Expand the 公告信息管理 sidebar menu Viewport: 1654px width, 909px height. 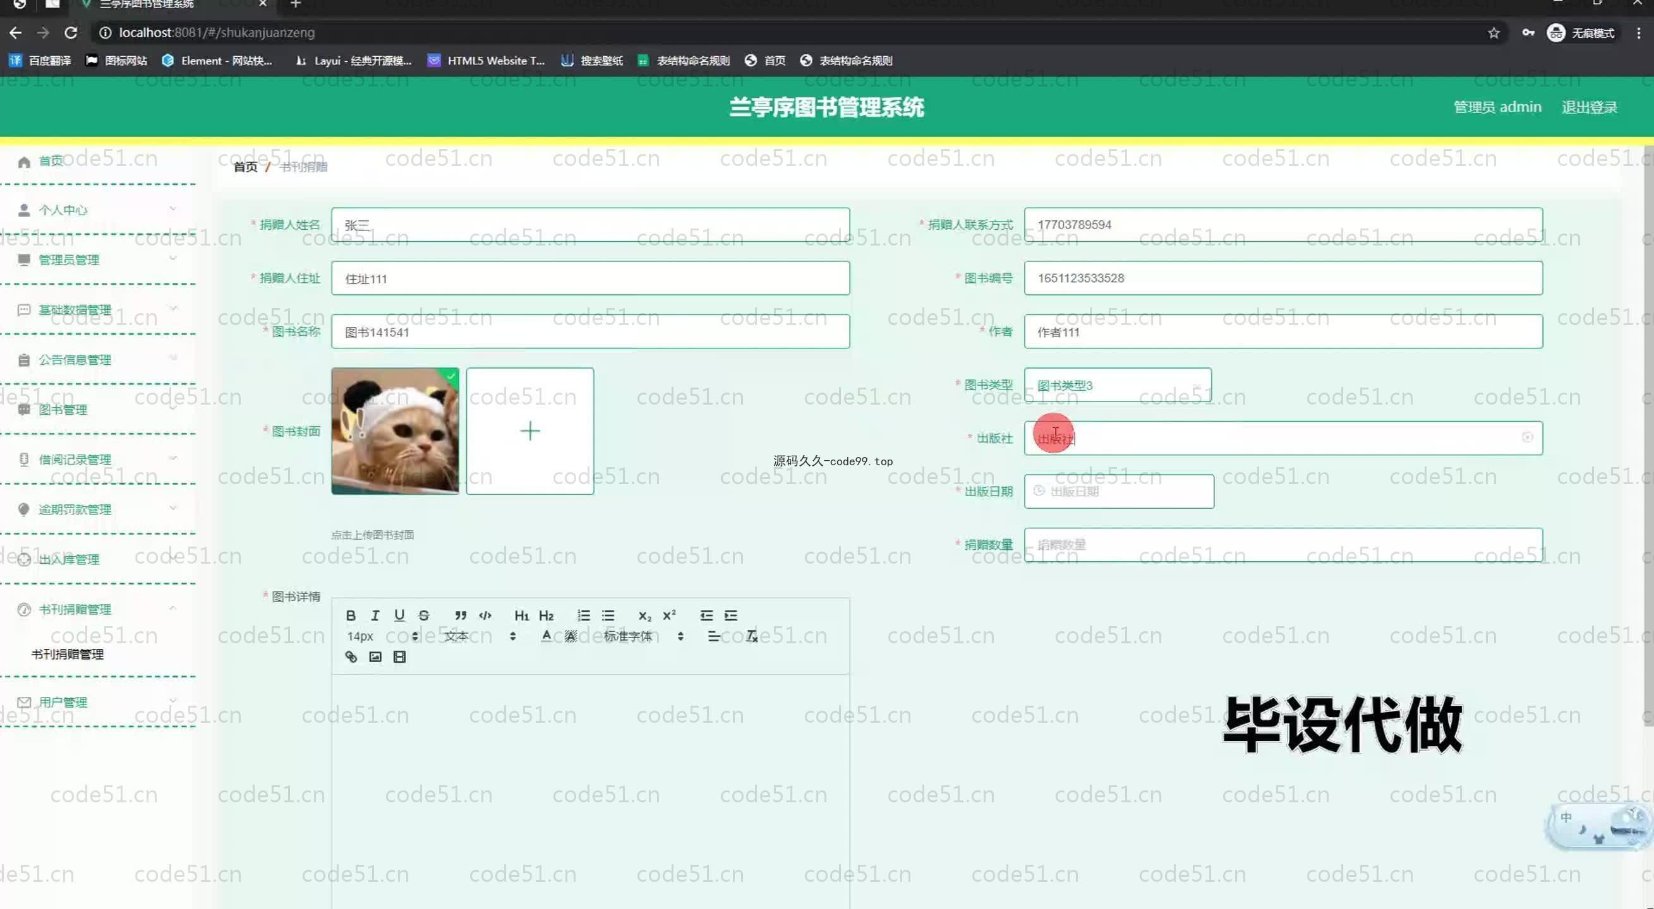96,360
